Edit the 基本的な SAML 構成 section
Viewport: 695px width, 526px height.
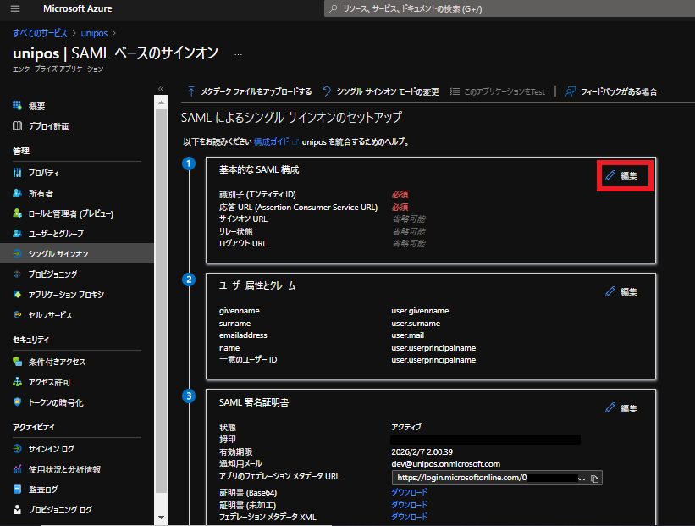click(x=621, y=175)
